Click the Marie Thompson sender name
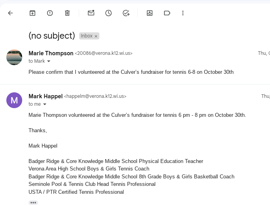This screenshot has height=206, width=270. (x=51, y=53)
